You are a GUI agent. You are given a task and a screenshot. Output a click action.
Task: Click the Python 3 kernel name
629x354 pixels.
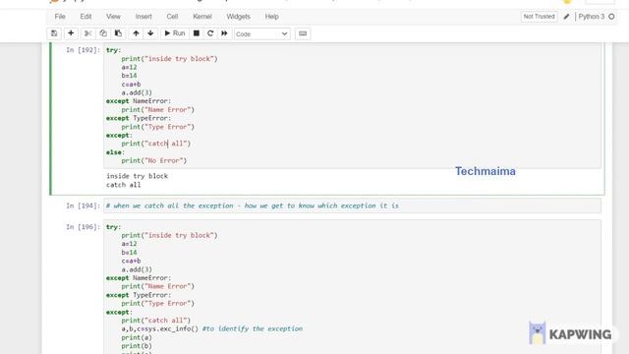592,17
